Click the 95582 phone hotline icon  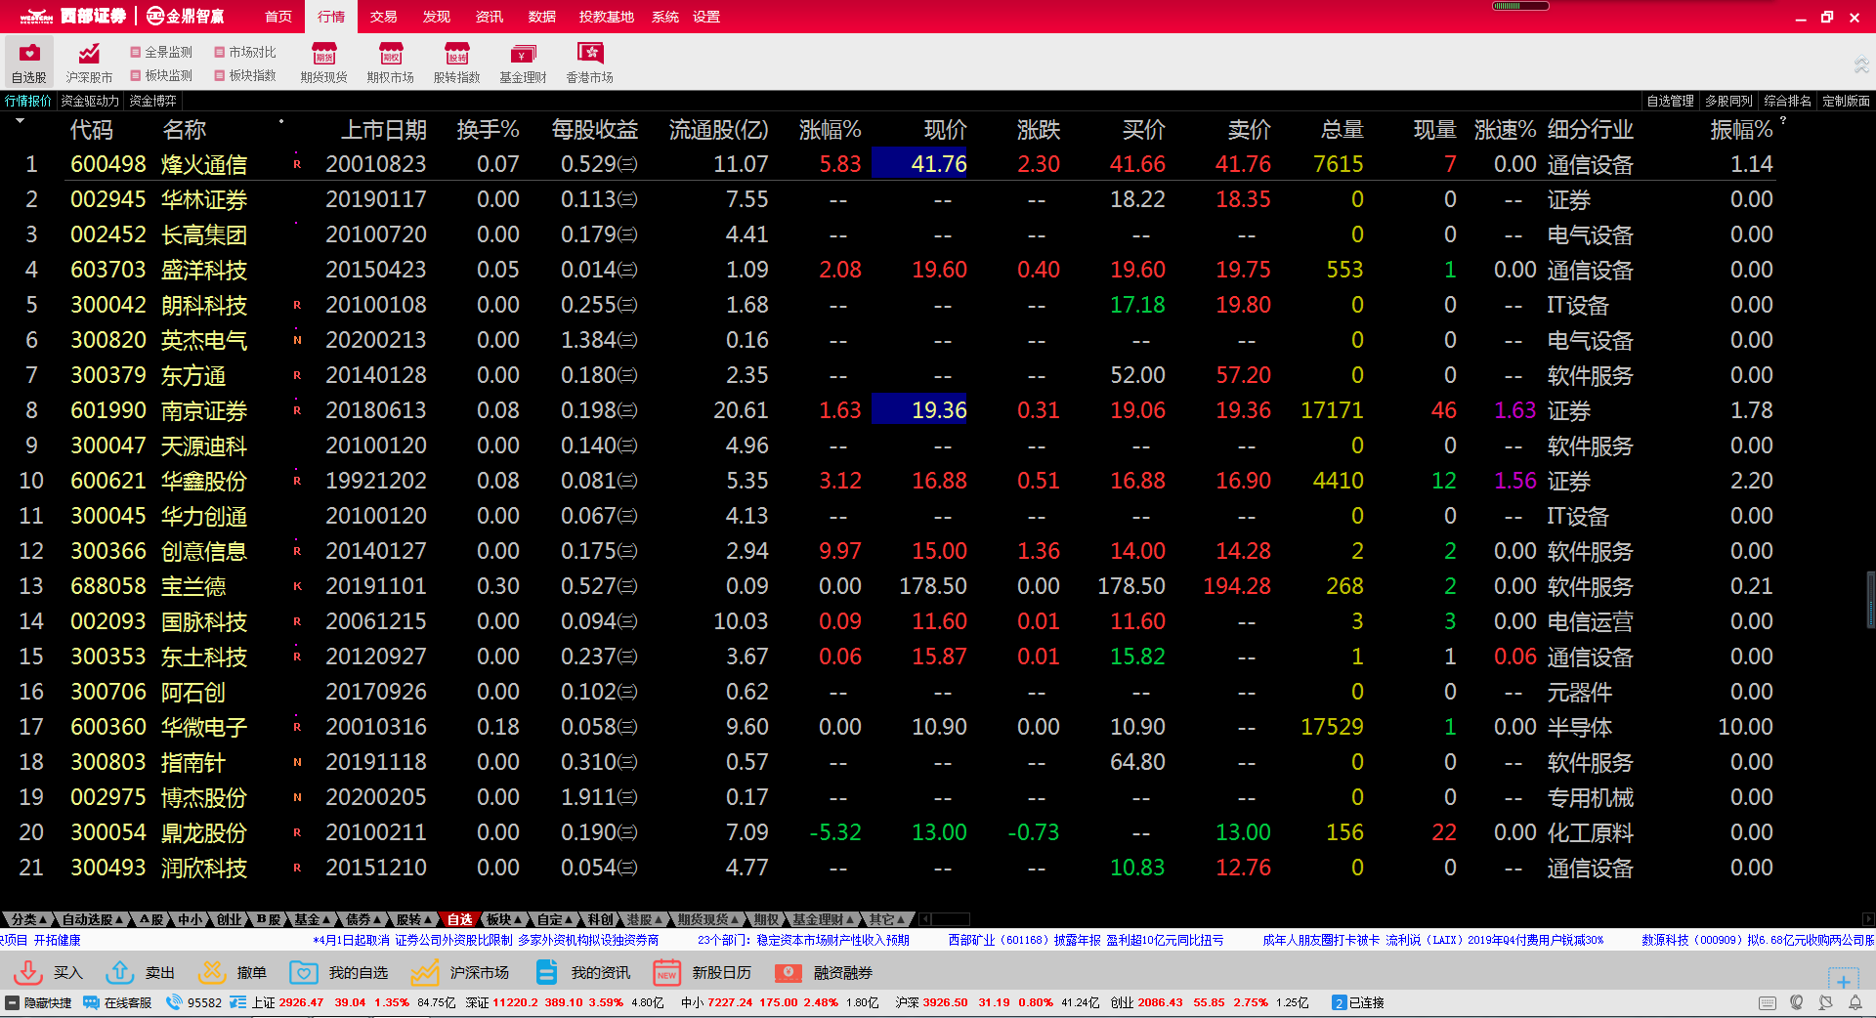pyautogui.click(x=175, y=1002)
